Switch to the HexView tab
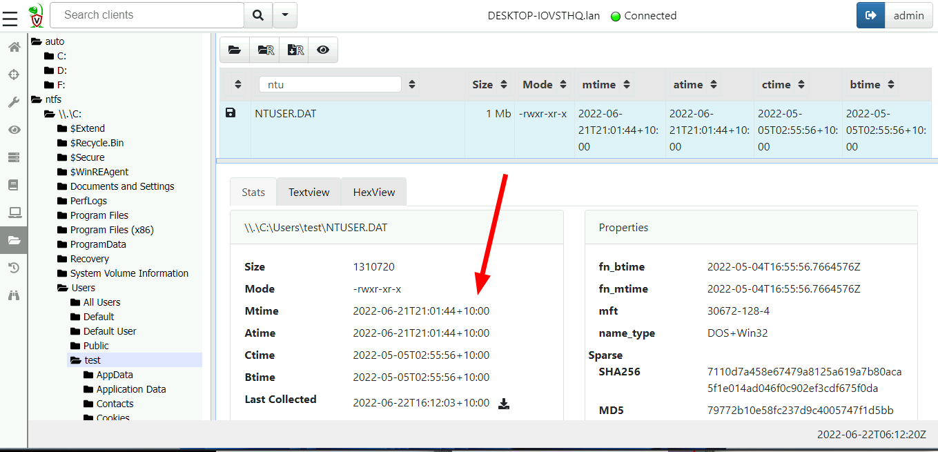The height and width of the screenshot is (452, 938). pyautogui.click(x=373, y=193)
